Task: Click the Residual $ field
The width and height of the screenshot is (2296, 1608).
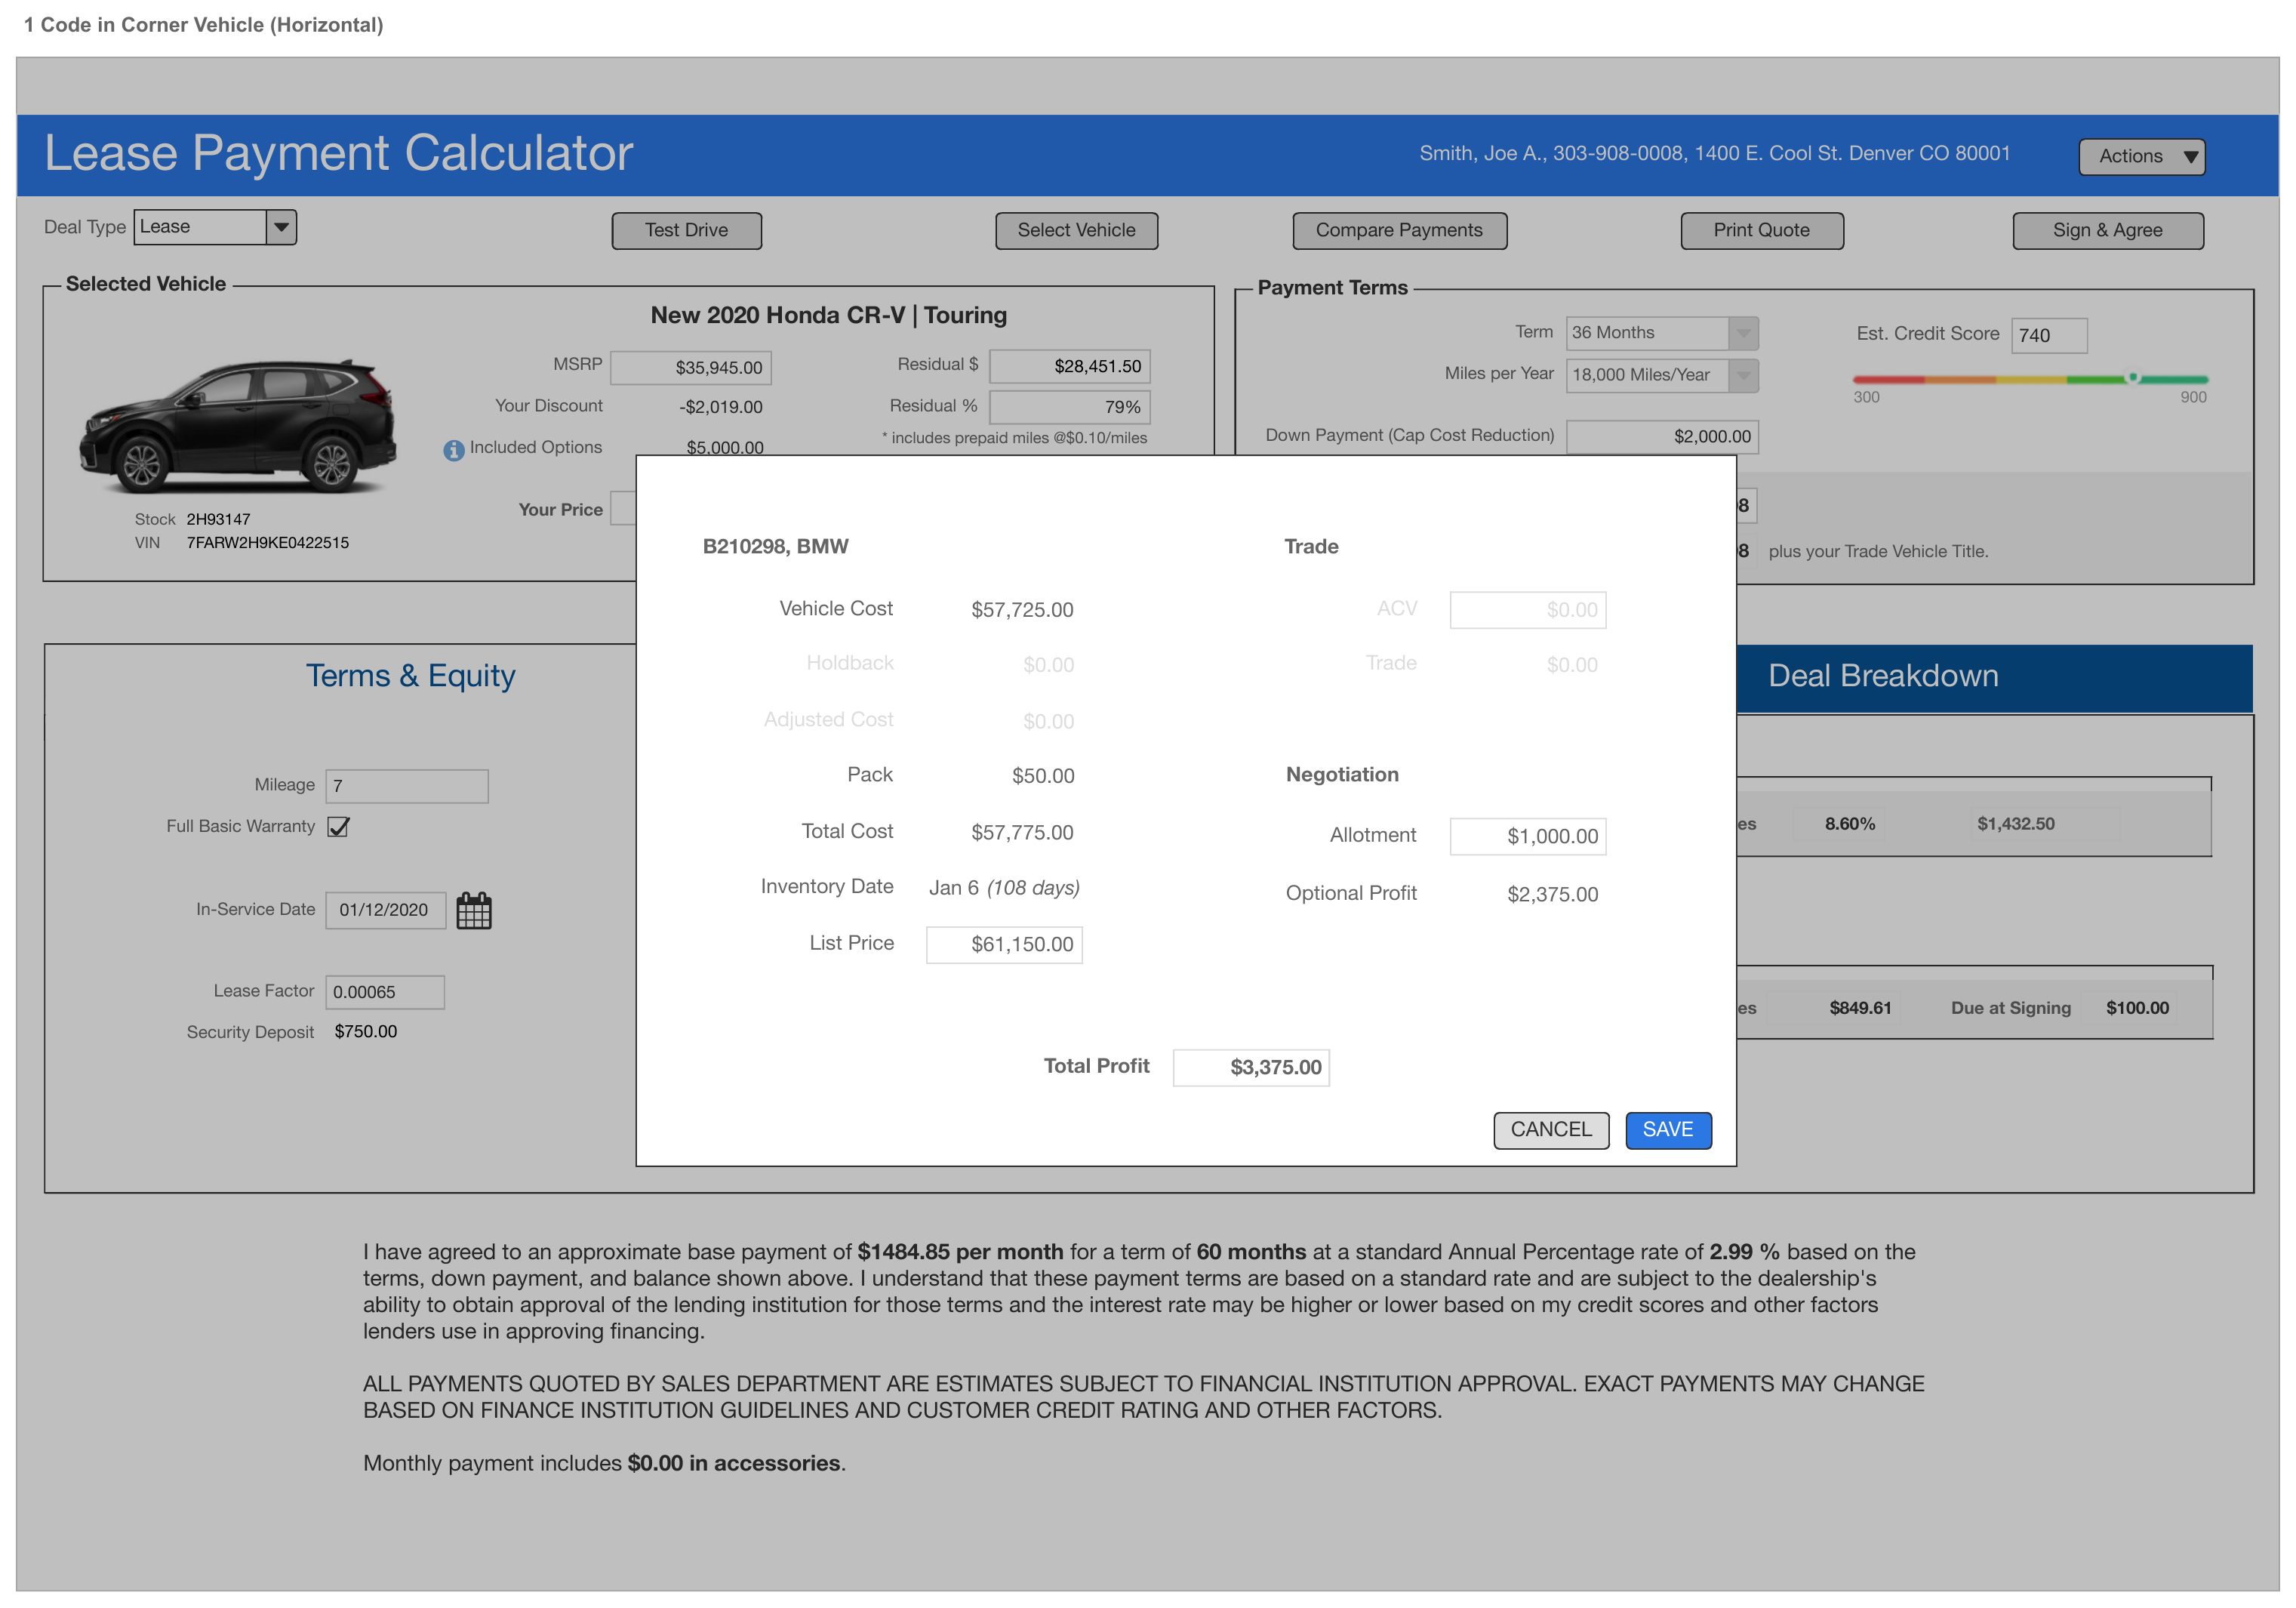Action: coord(1070,366)
